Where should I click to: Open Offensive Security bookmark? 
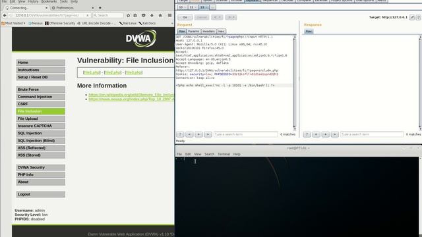[60, 24]
